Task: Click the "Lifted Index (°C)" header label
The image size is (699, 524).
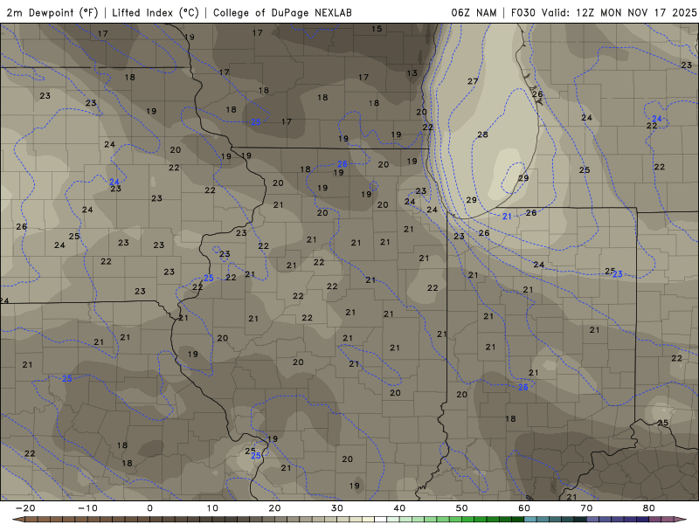Action: click(156, 12)
